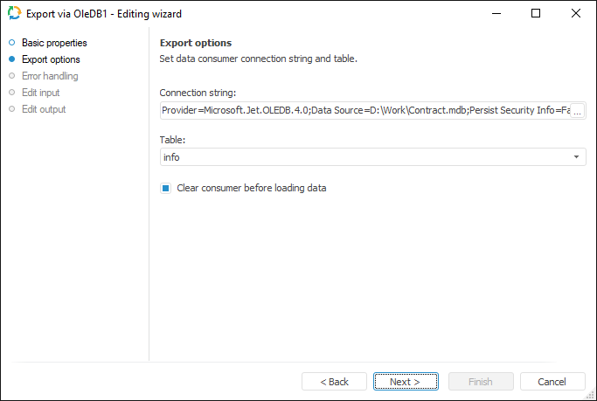Click the Error handling step bullet

pyautogui.click(x=11, y=76)
